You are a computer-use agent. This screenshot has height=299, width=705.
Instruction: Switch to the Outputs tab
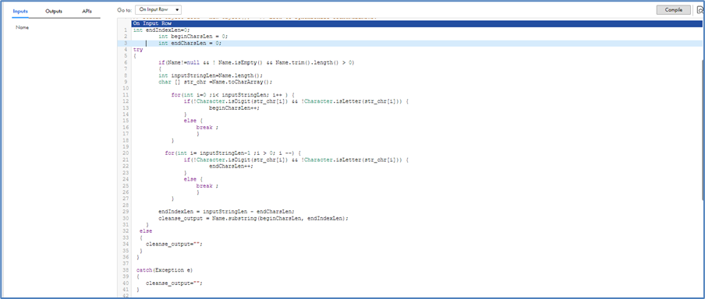pyautogui.click(x=54, y=11)
